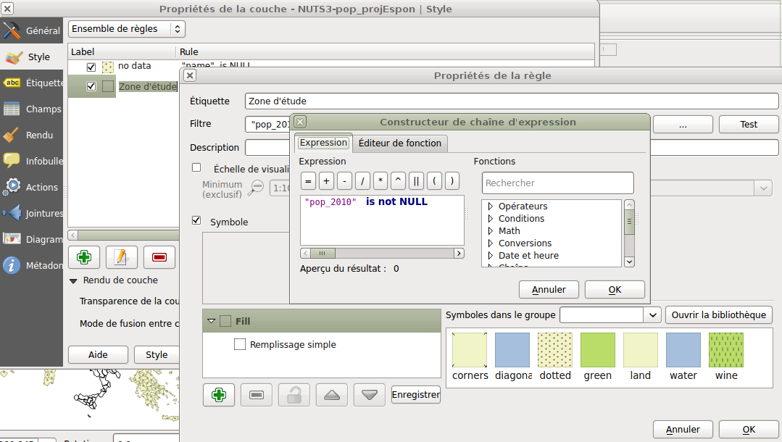Open the Général section in the sidebar
Screen dimensions: 782x442
(32, 30)
